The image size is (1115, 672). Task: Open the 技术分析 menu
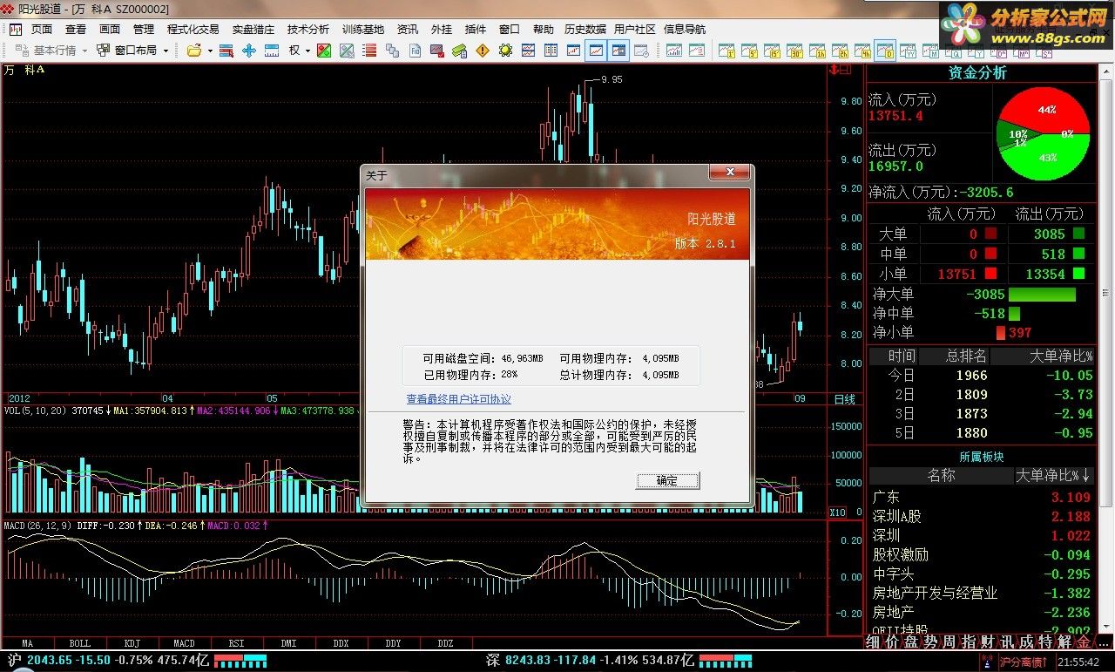point(308,30)
